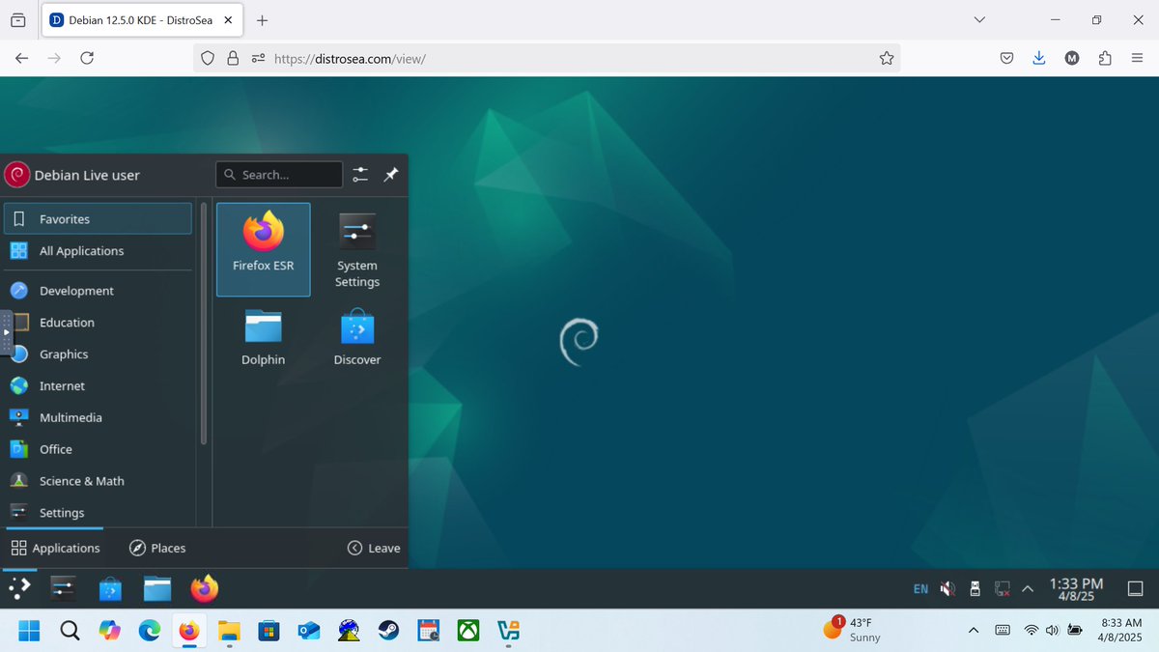This screenshot has height=652, width=1159.
Task: Open the list all tabs dropdown
Action: (x=979, y=20)
